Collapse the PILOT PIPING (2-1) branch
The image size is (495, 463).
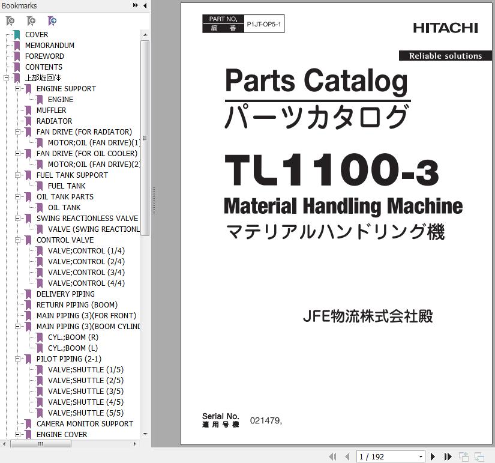pos(18,359)
